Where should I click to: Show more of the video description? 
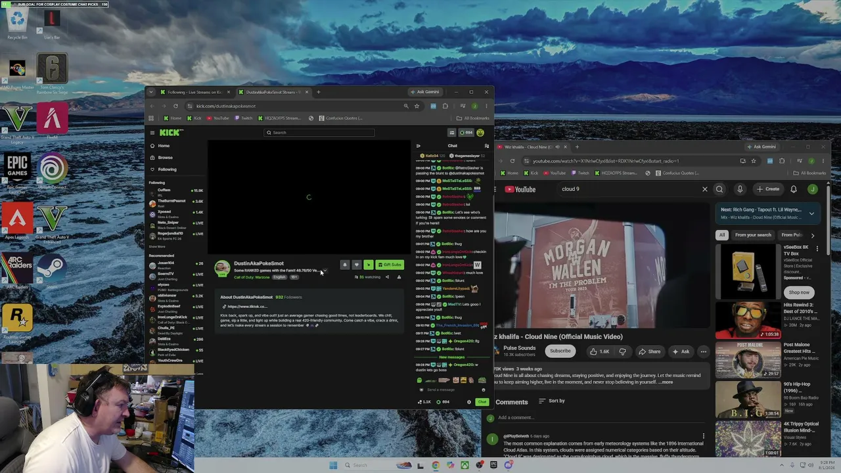(666, 382)
